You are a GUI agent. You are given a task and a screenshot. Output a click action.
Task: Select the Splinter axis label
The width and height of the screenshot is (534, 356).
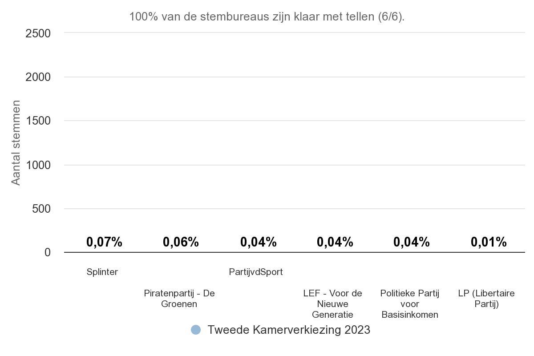pos(102,272)
